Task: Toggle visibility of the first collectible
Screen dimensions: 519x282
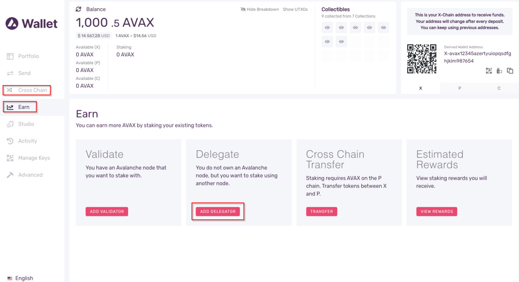Action: pos(327,28)
